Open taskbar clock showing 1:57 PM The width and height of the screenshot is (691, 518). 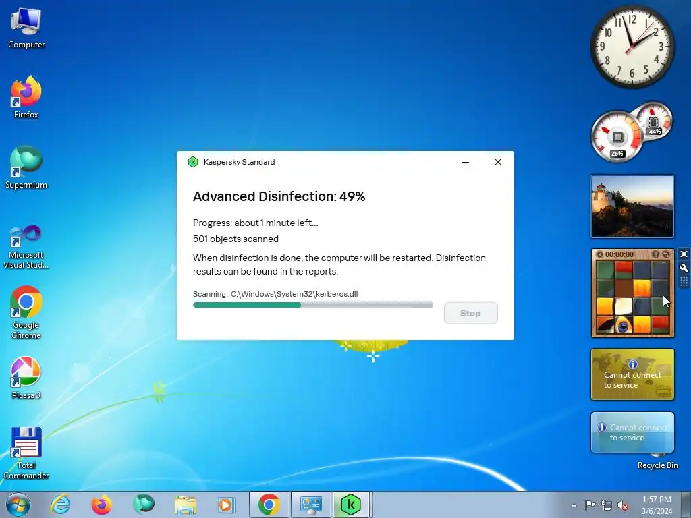(x=657, y=505)
